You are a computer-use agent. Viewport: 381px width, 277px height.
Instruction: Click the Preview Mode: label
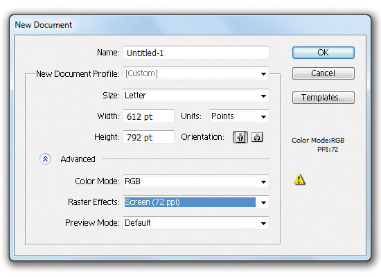click(92, 223)
